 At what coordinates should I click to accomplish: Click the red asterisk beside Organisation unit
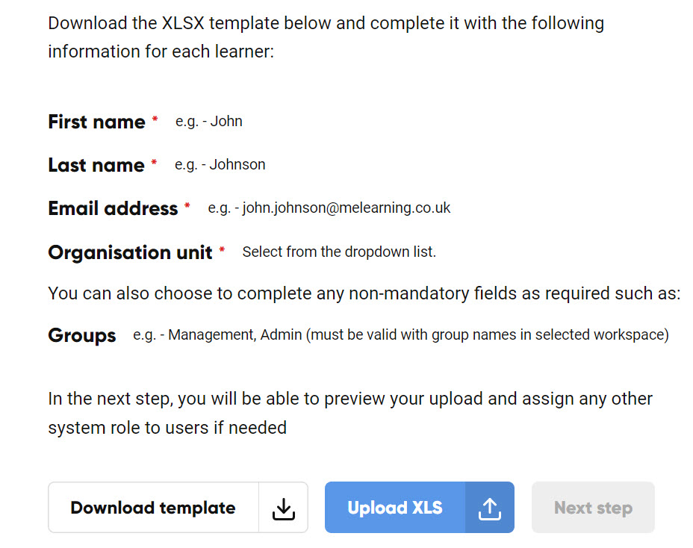pos(222,250)
